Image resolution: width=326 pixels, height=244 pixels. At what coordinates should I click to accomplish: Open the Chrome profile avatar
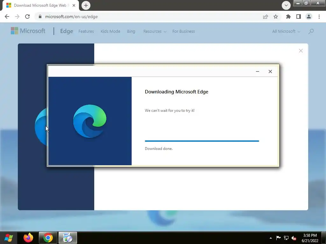[309, 17]
